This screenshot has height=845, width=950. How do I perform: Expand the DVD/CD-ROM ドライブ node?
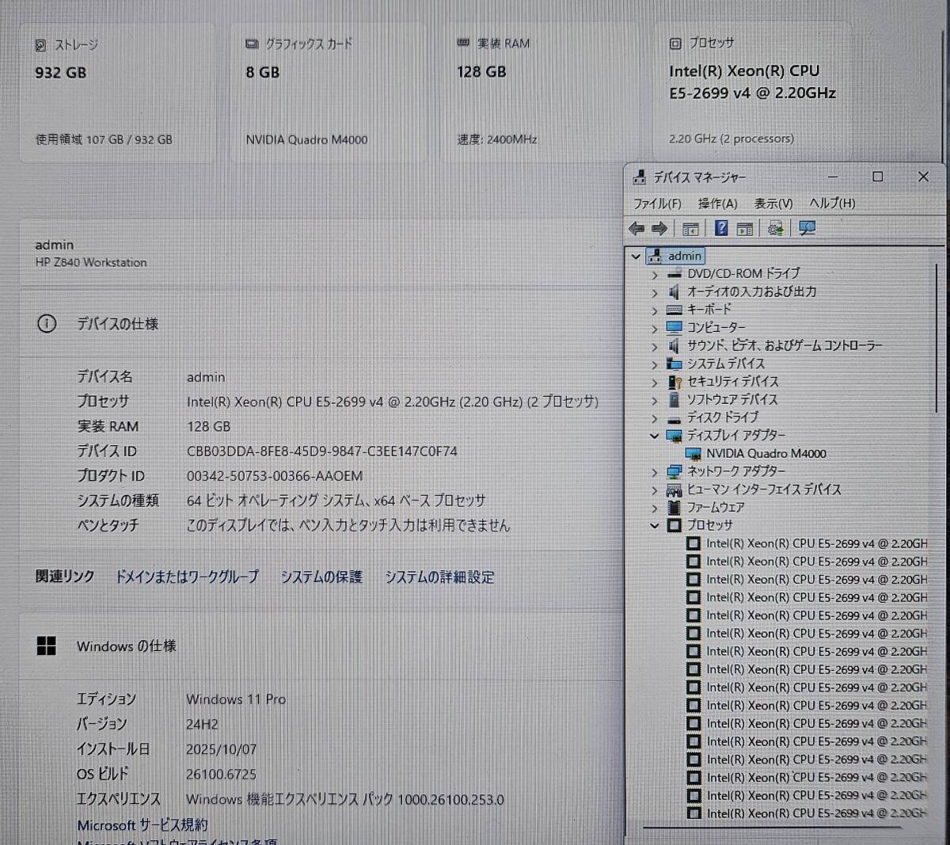point(655,275)
